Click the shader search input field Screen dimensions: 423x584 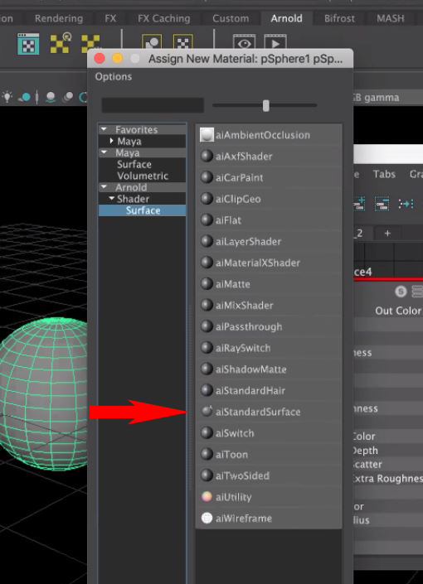pos(153,105)
